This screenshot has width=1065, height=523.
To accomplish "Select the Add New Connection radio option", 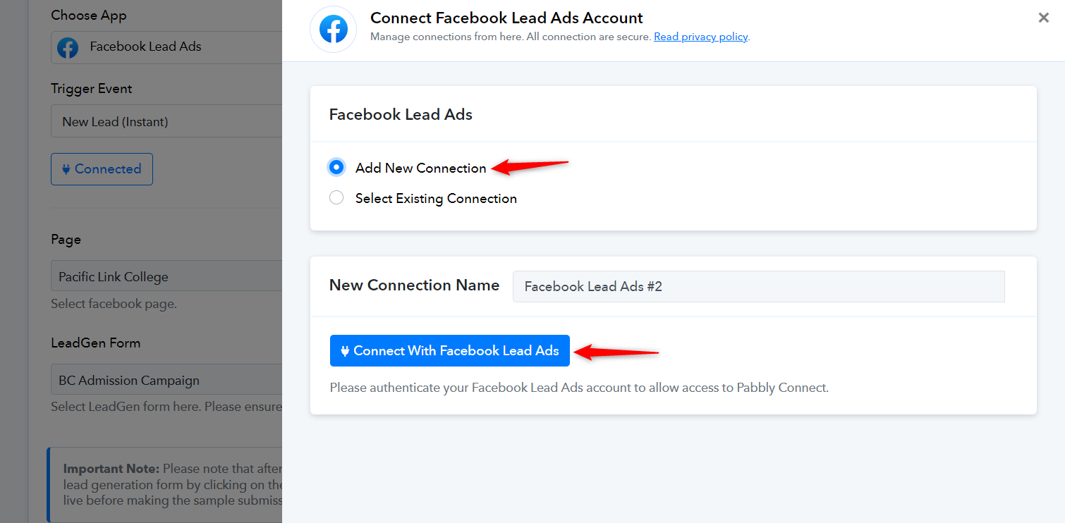I will coord(336,168).
